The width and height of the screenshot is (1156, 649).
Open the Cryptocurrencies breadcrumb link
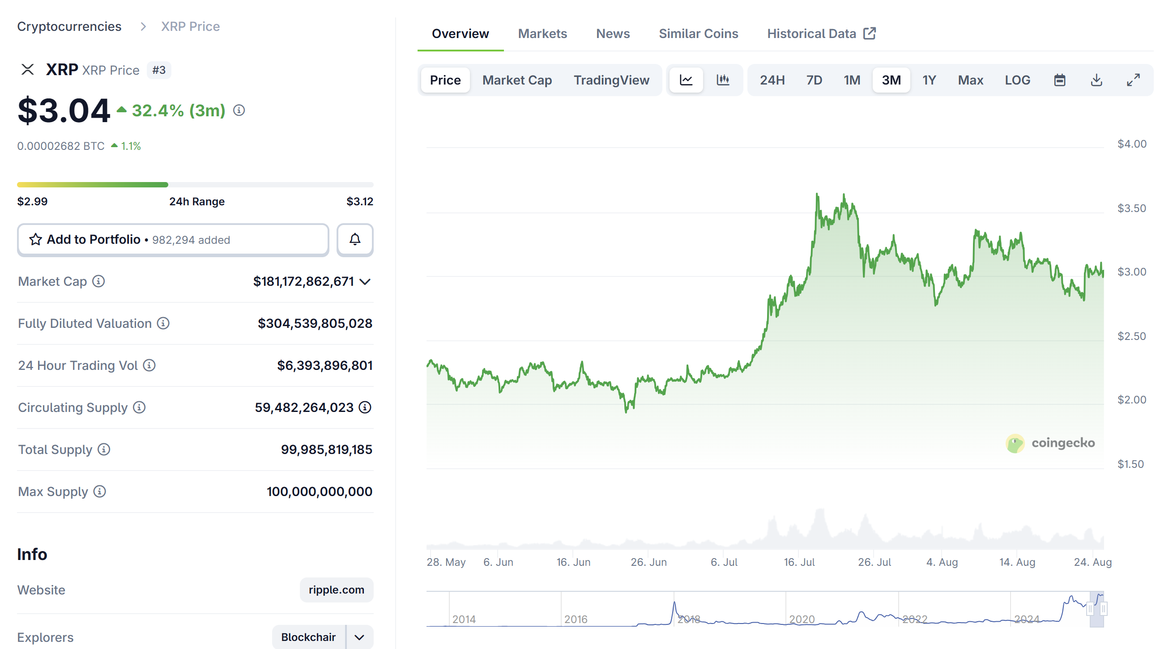pos(69,26)
